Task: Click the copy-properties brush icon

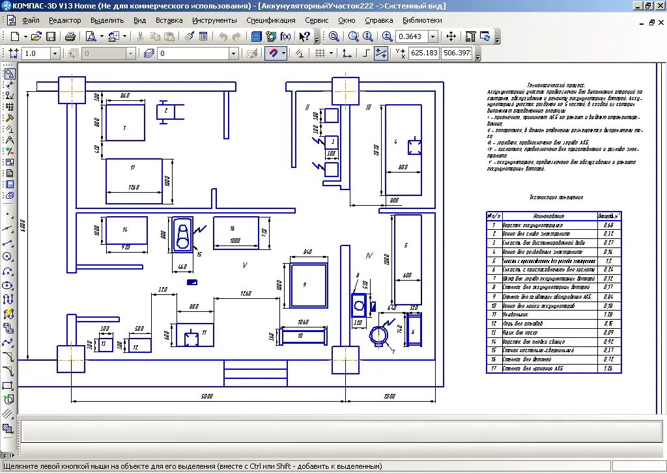Action: 190,36
